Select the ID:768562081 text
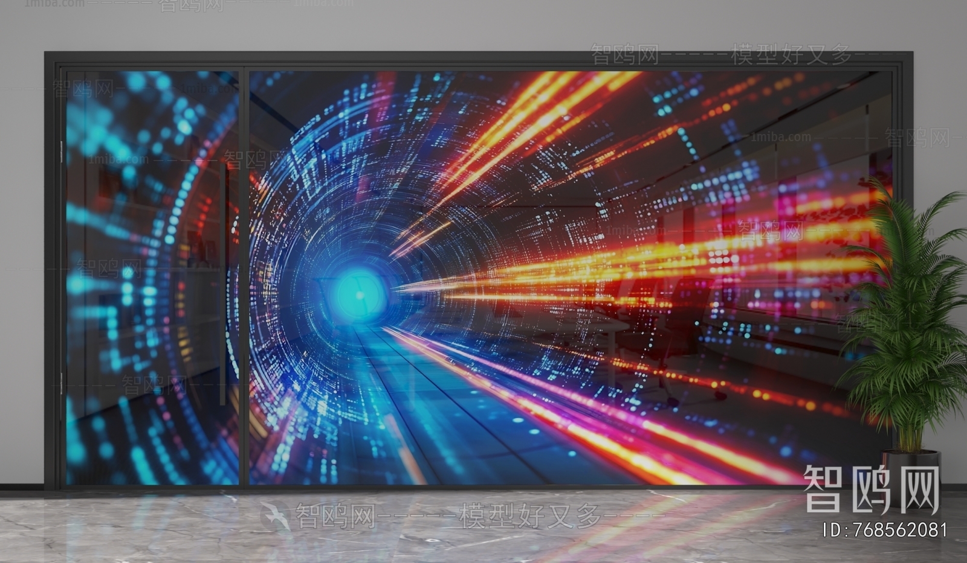Image resolution: width=967 pixels, height=563 pixels. (885, 530)
